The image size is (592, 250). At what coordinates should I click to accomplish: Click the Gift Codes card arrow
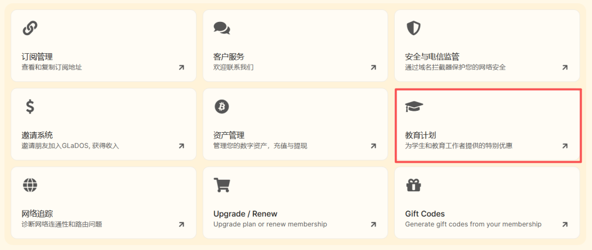[565, 224]
